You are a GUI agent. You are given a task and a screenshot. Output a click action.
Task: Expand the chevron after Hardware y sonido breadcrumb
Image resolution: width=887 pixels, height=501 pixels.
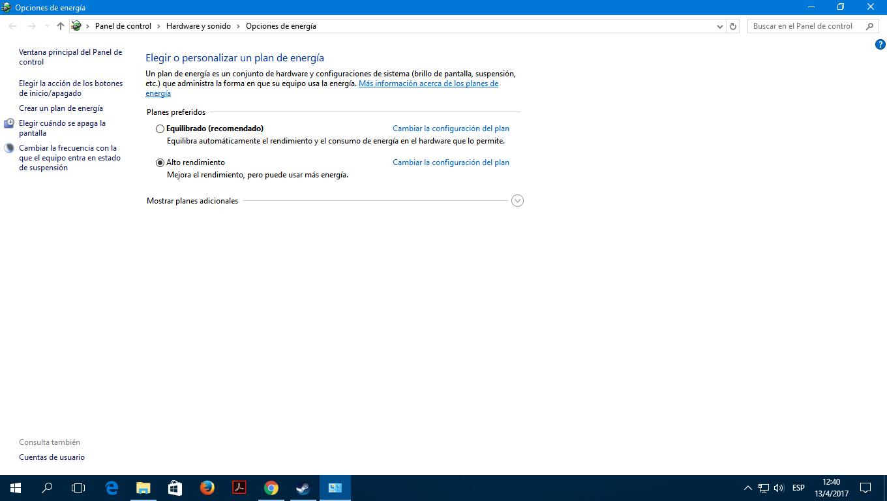click(239, 26)
